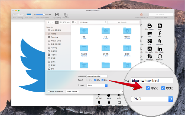Click the minus button to decrease icon size
This screenshot has height=117, width=185.
tap(35, 15)
